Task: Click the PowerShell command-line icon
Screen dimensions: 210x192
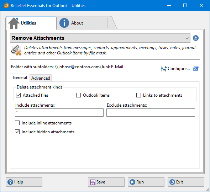Action: [x=196, y=69]
